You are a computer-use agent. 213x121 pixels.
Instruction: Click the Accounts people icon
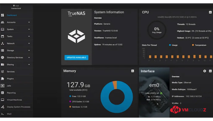2,22
